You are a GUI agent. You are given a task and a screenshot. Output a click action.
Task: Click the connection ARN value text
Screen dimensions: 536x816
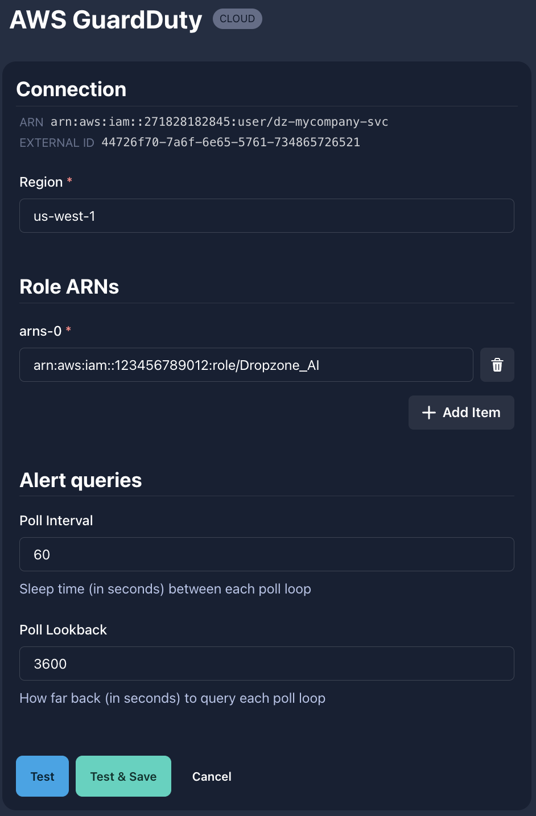[x=219, y=122]
